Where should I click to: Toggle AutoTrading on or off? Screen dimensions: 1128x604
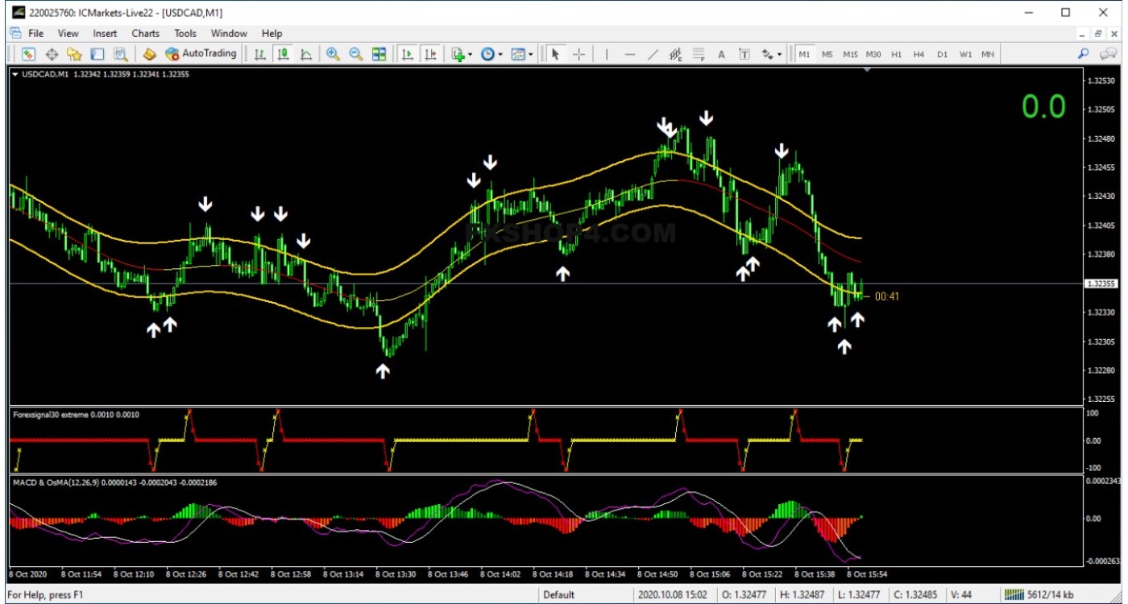point(201,54)
